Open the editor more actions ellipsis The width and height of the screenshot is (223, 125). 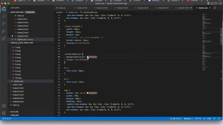[219, 8]
